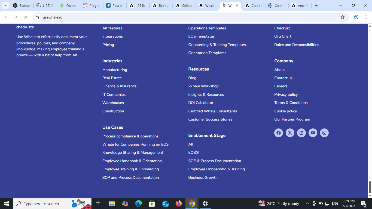Screen dimensions: 372x209
Task: Open the Integrations link
Action: pyautogui.click(x=112, y=36)
